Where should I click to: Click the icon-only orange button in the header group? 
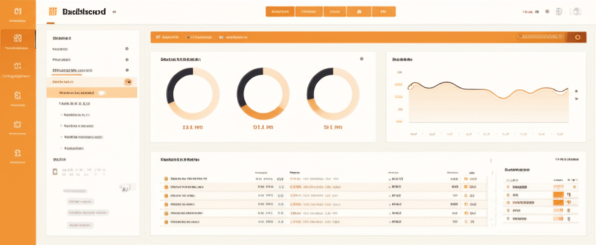[x=359, y=12]
